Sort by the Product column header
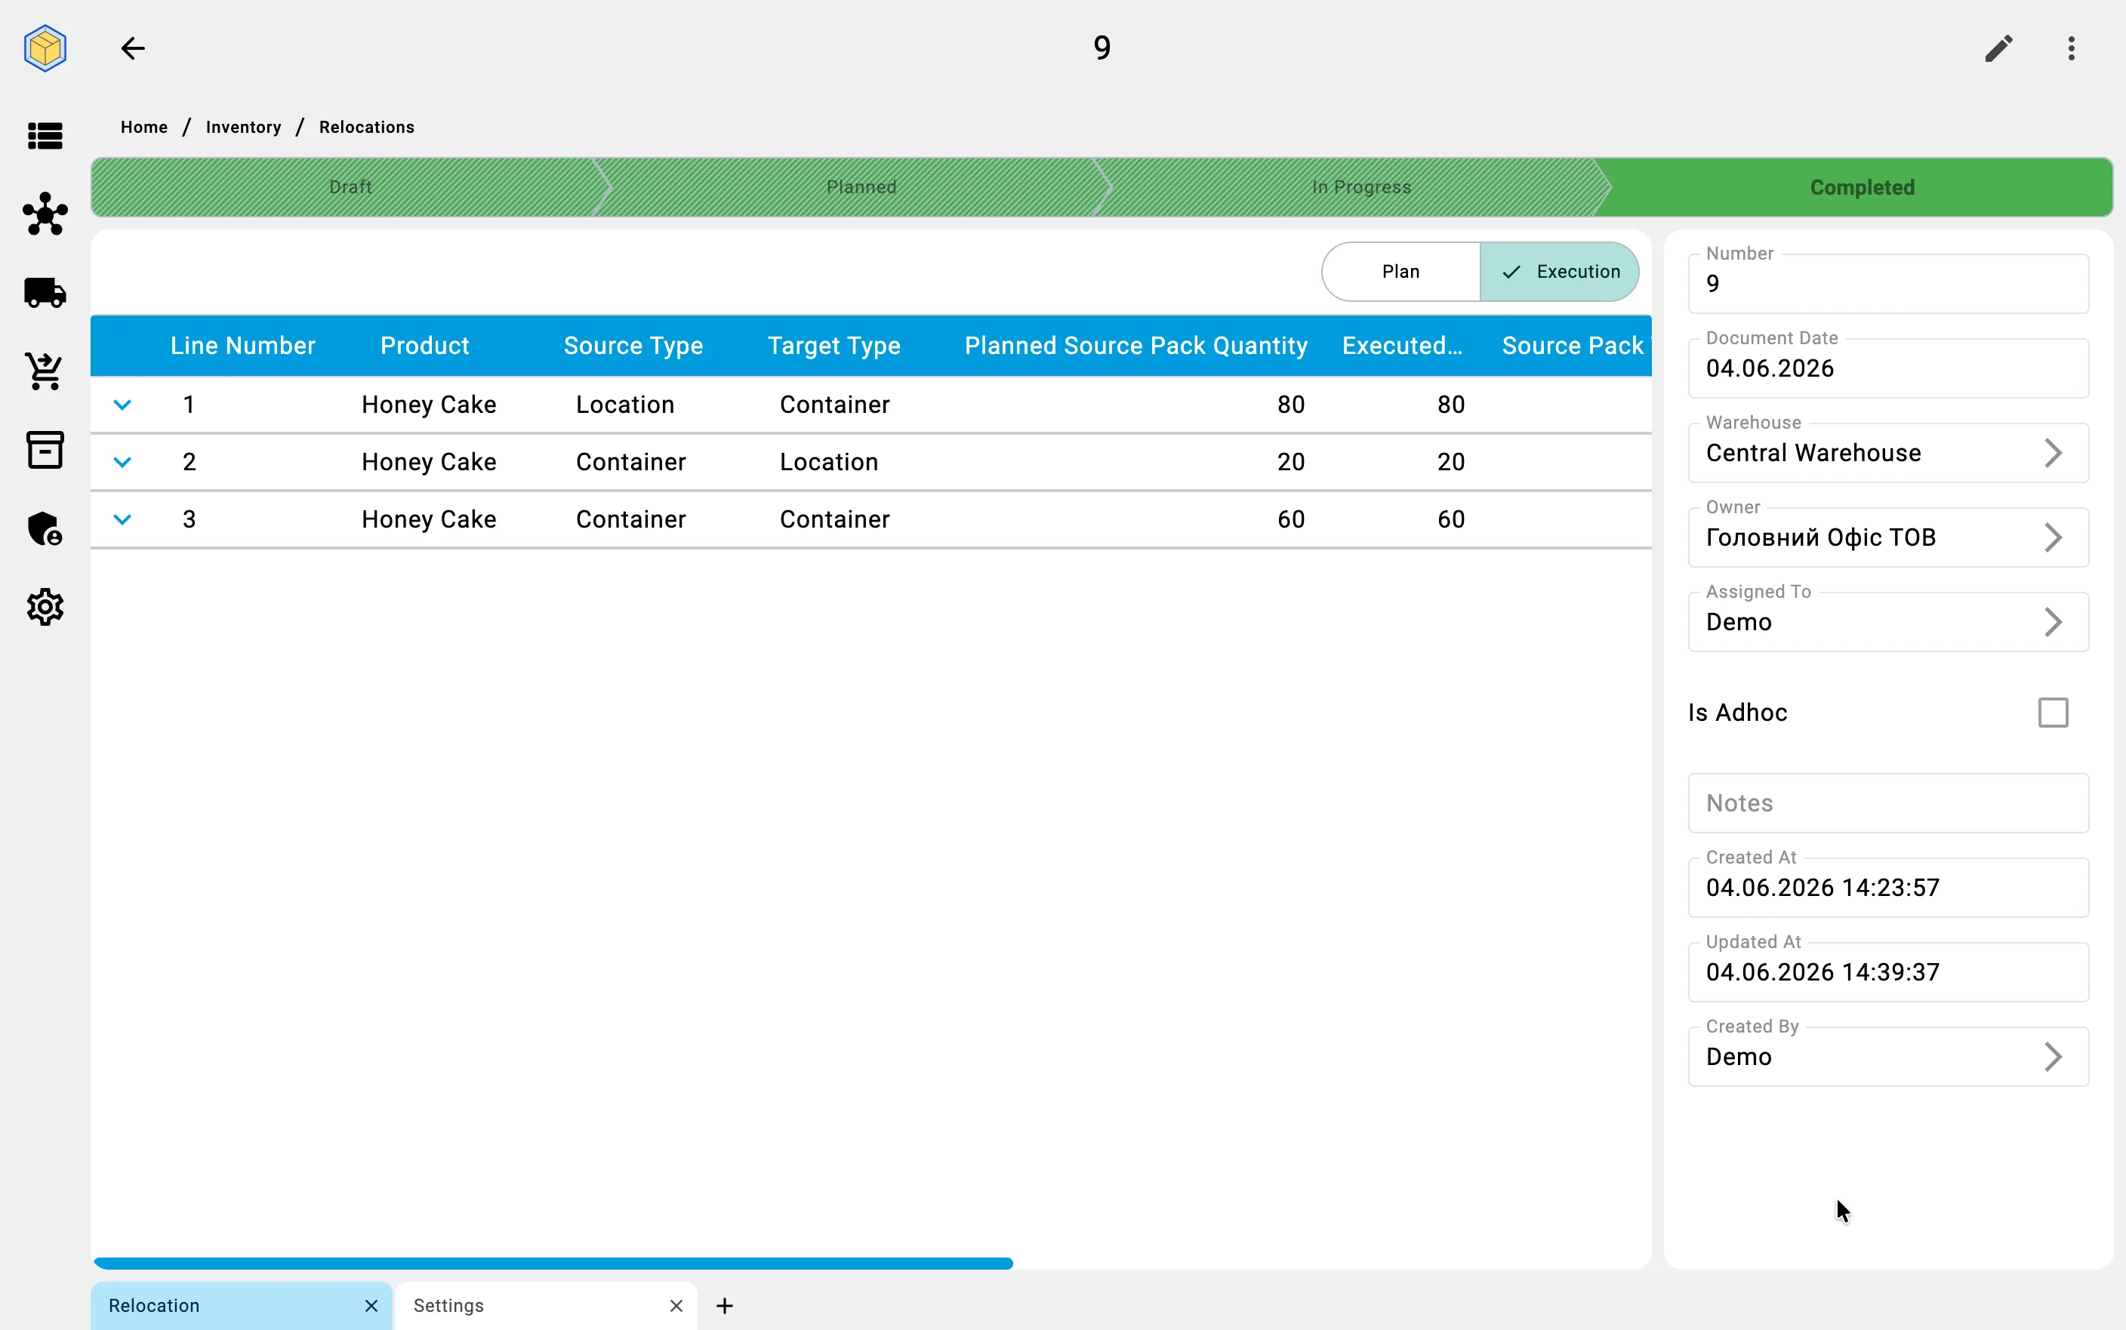This screenshot has height=1330, width=2126. [425, 346]
